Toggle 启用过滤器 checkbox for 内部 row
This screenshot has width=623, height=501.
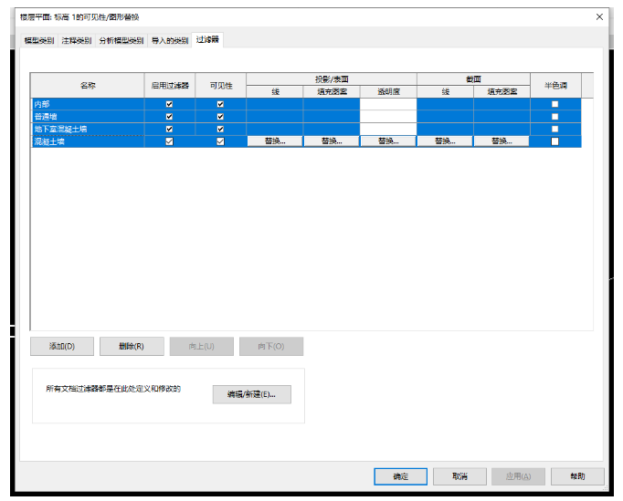pyautogui.click(x=169, y=104)
